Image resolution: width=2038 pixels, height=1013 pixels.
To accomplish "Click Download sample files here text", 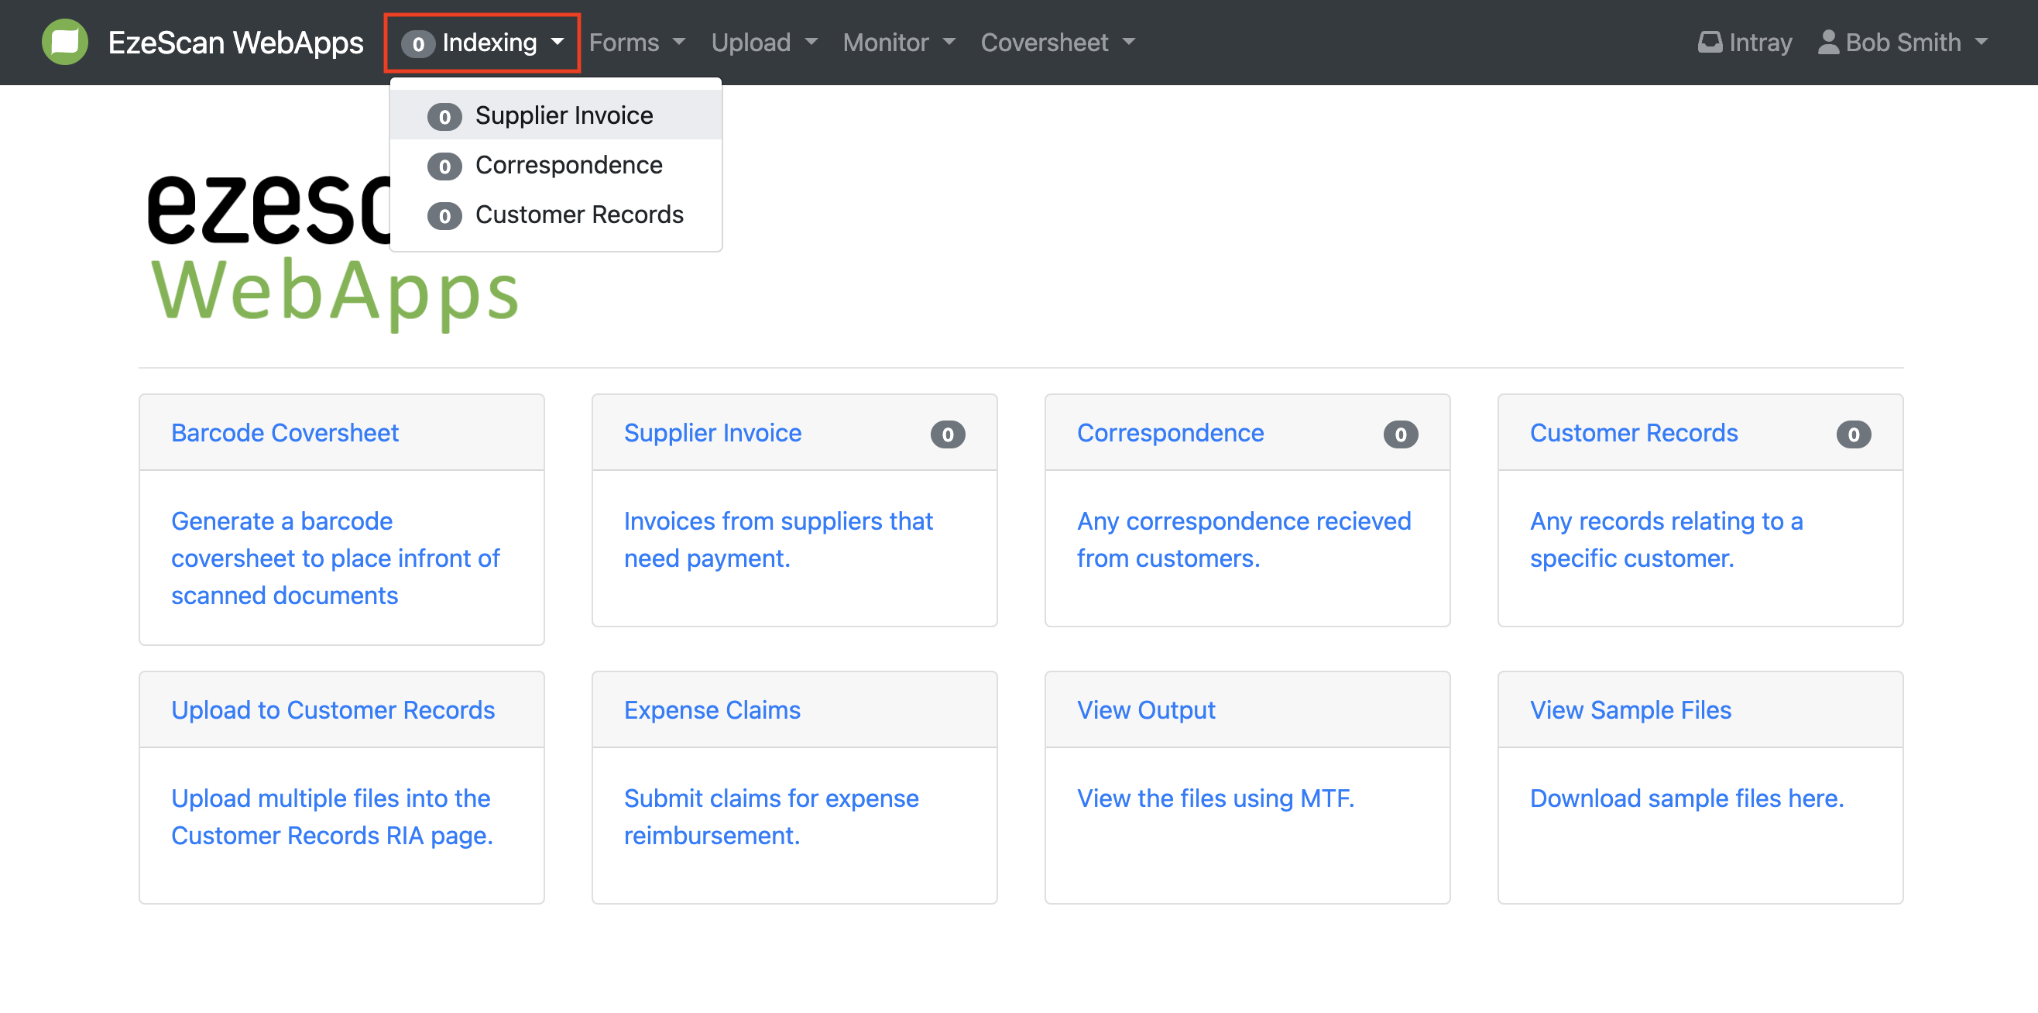I will click(1686, 798).
